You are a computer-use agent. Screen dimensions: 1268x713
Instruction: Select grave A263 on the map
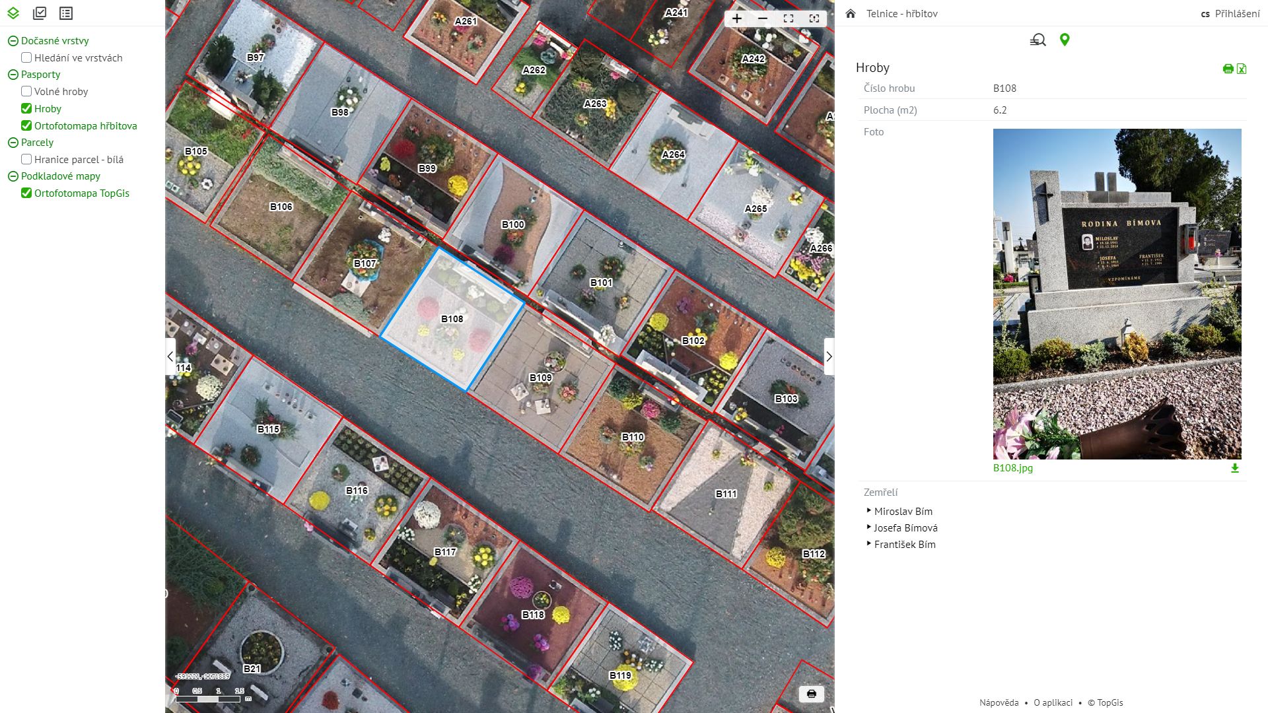595,104
